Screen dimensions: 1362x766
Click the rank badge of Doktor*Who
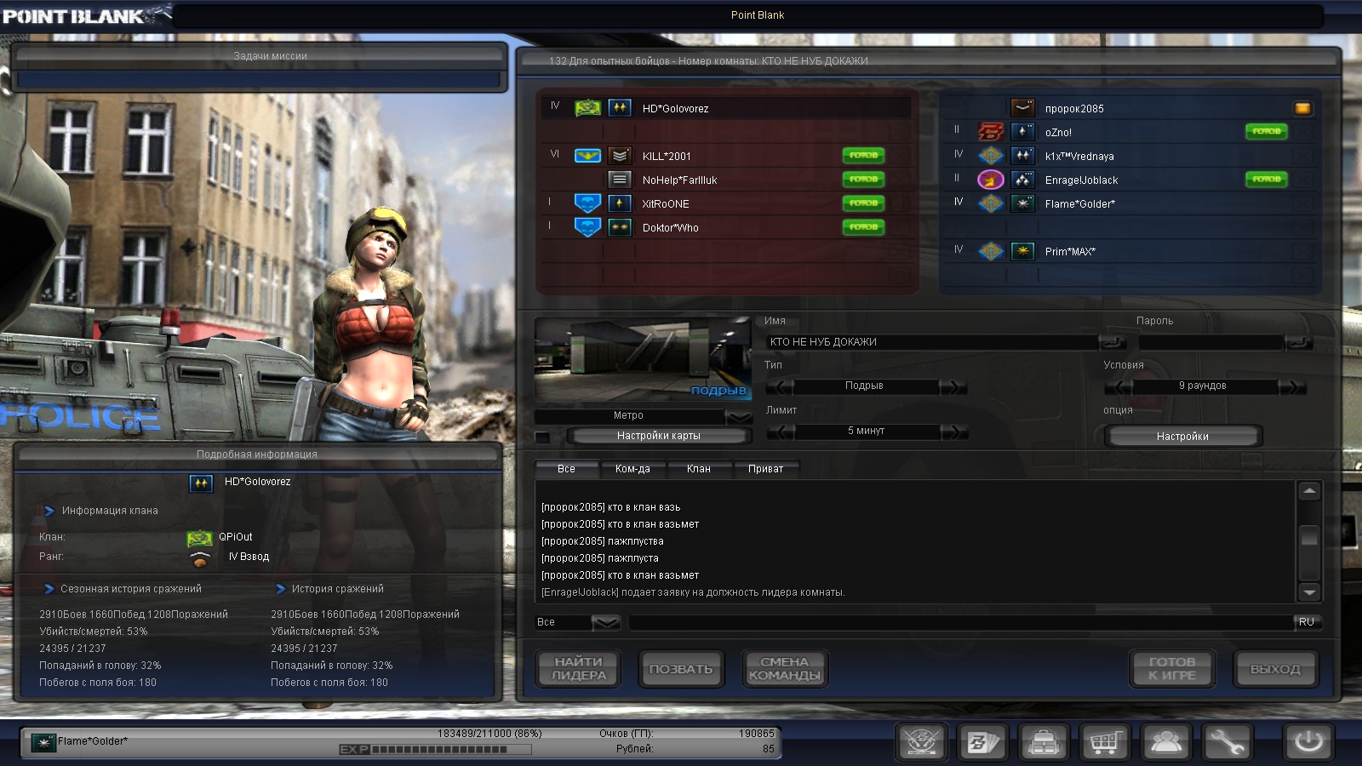point(620,227)
